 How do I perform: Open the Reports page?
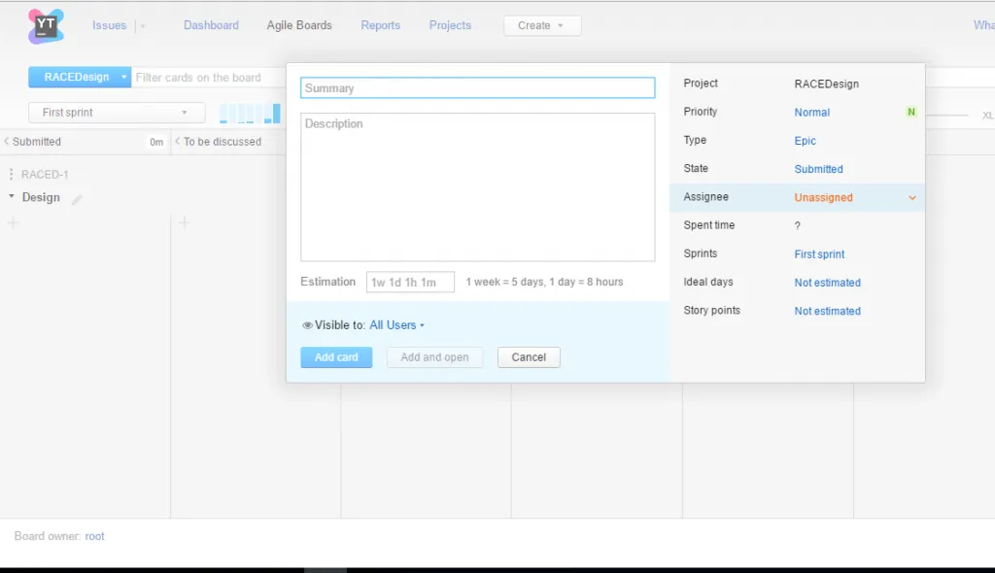380,25
